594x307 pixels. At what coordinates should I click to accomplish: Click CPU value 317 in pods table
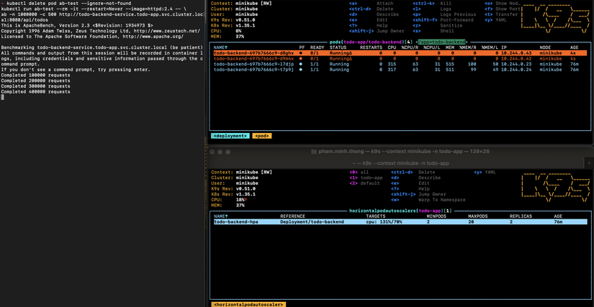pos(392,70)
